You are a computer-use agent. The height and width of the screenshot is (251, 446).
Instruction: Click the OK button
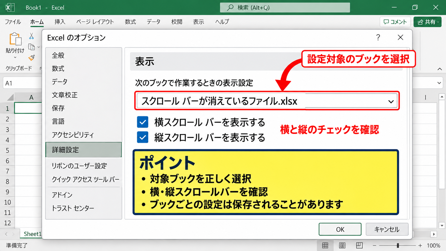(340, 229)
